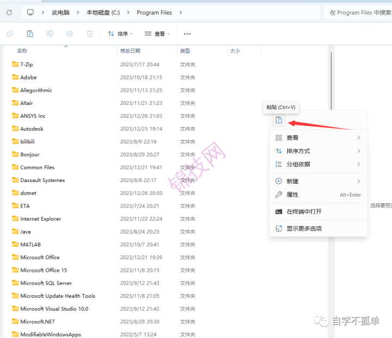This screenshot has width=392, height=338.
Task: Select Microsoft Visual Studio 10.0 folder name
Action: (x=54, y=309)
